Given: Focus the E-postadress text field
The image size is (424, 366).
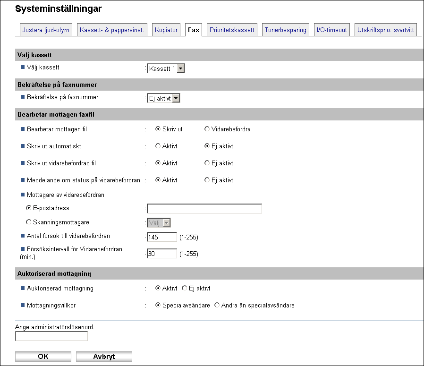Looking at the screenshot, I should coord(204,209).
